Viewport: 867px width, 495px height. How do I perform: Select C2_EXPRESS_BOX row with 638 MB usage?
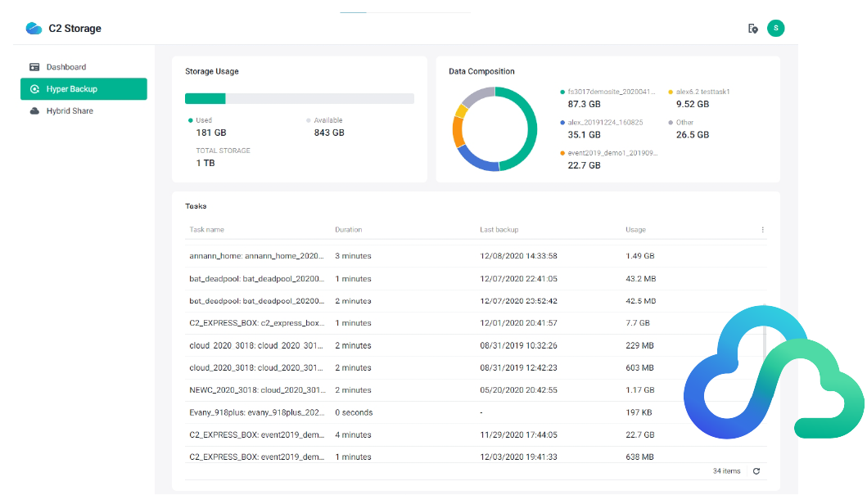click(x=476, y=457)
